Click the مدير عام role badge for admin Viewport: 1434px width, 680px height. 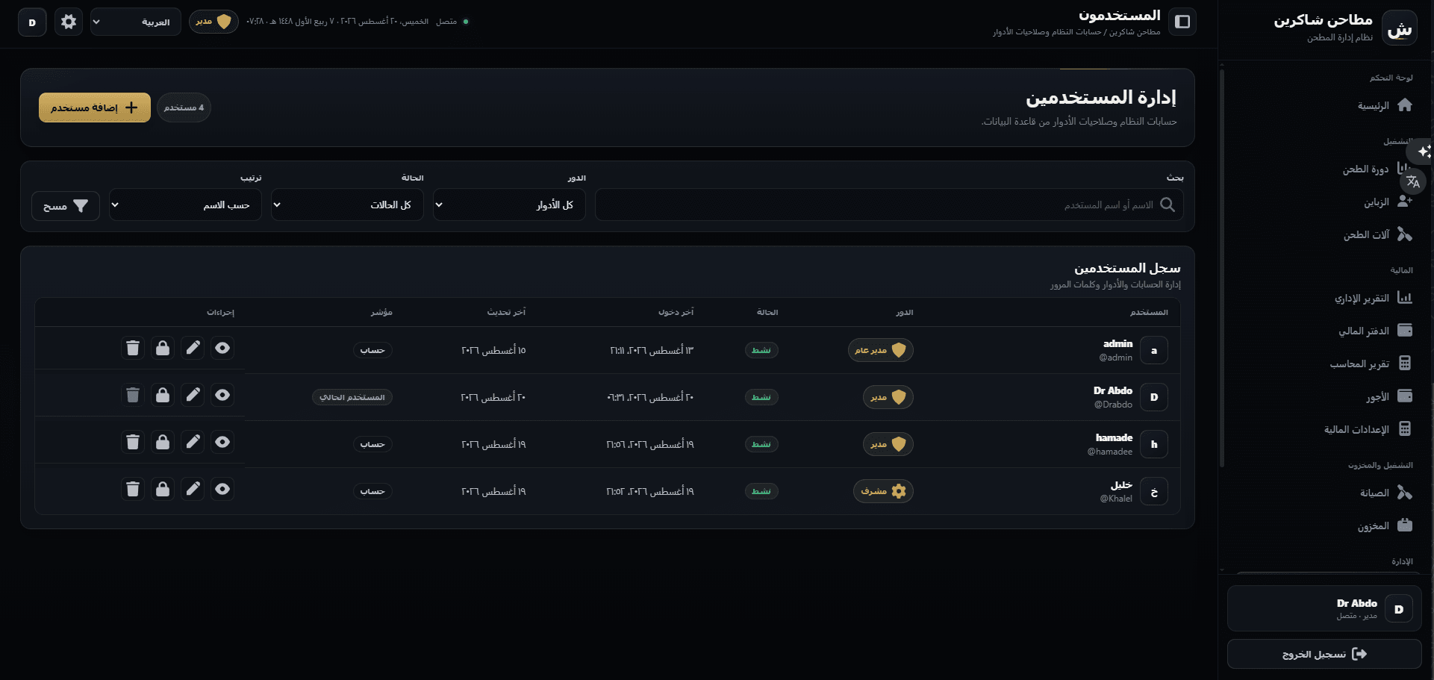pos(881,350)
